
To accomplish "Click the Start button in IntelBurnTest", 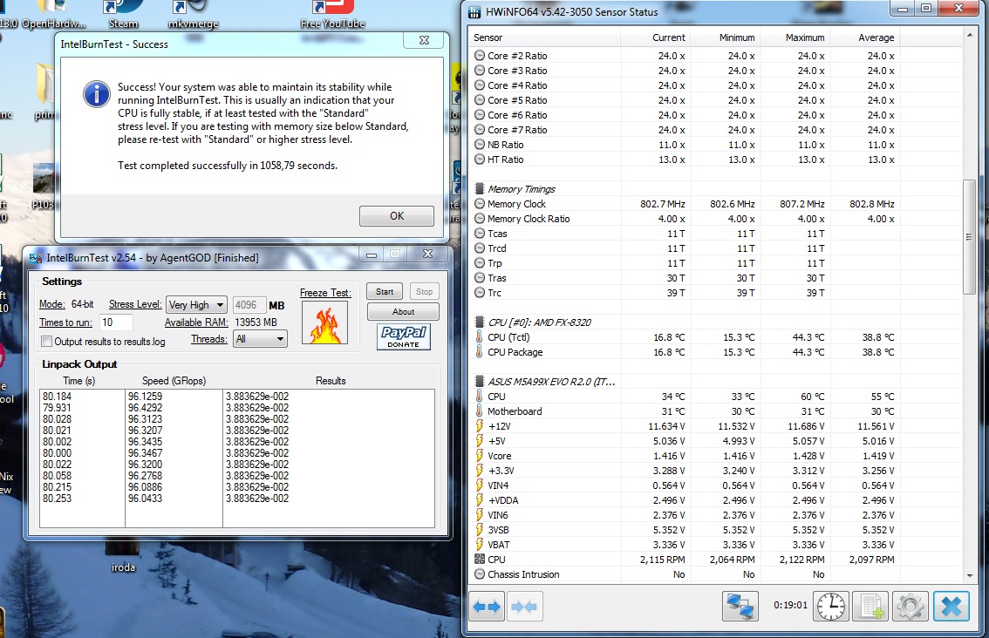I will [x=385, y=292].
